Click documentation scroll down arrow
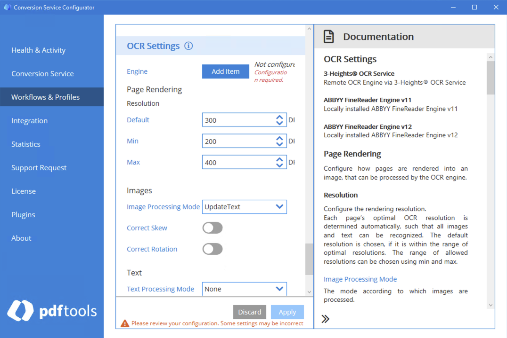Screen dimensions: 507x338 point(491,305)
